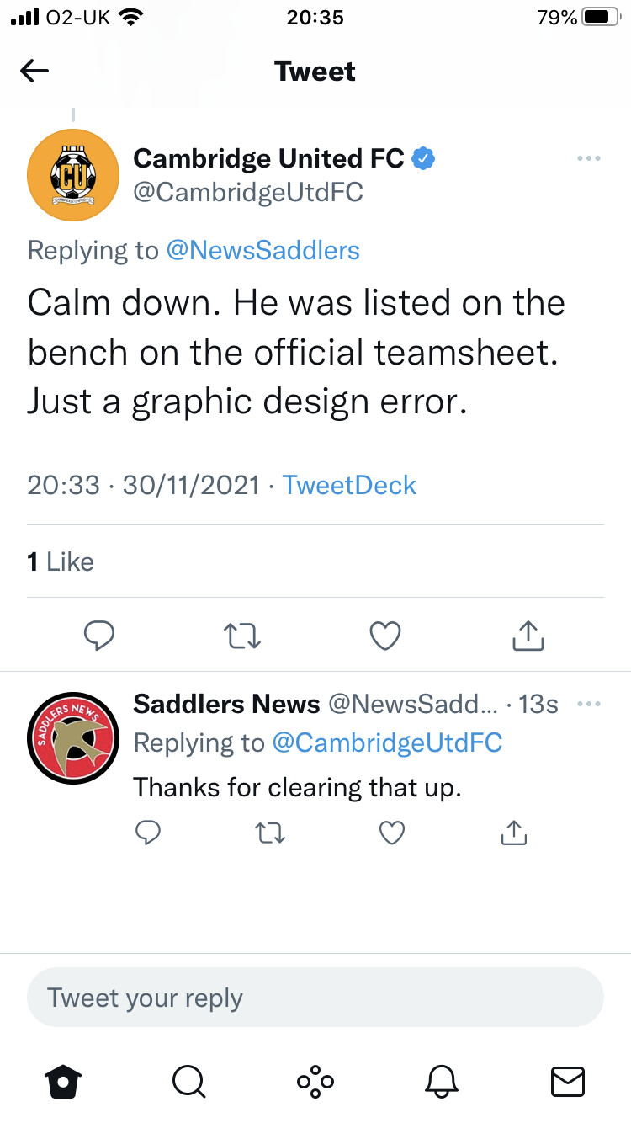Like the Cambridge United tweet
Screen dimensions: 631x1123
(385, 636)
